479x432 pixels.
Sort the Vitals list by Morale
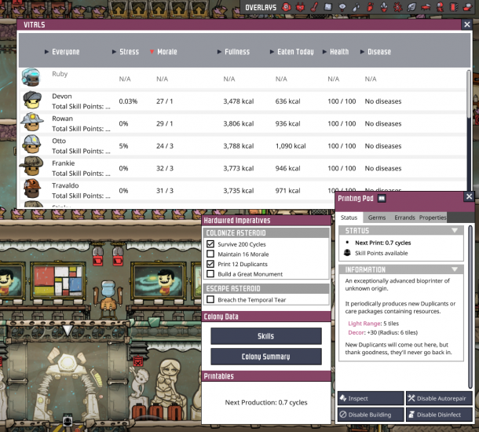tap(166, 53)
